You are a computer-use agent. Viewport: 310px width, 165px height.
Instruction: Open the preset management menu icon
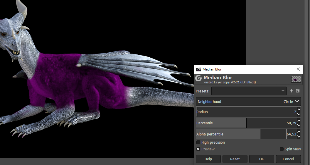point(298,91)
